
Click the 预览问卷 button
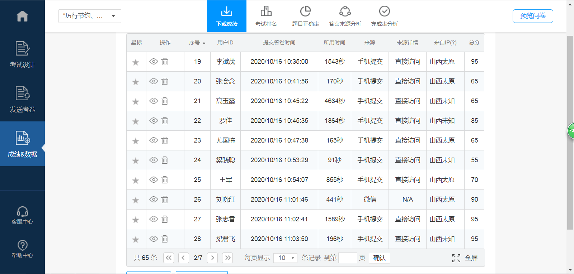tap(532, 16)
